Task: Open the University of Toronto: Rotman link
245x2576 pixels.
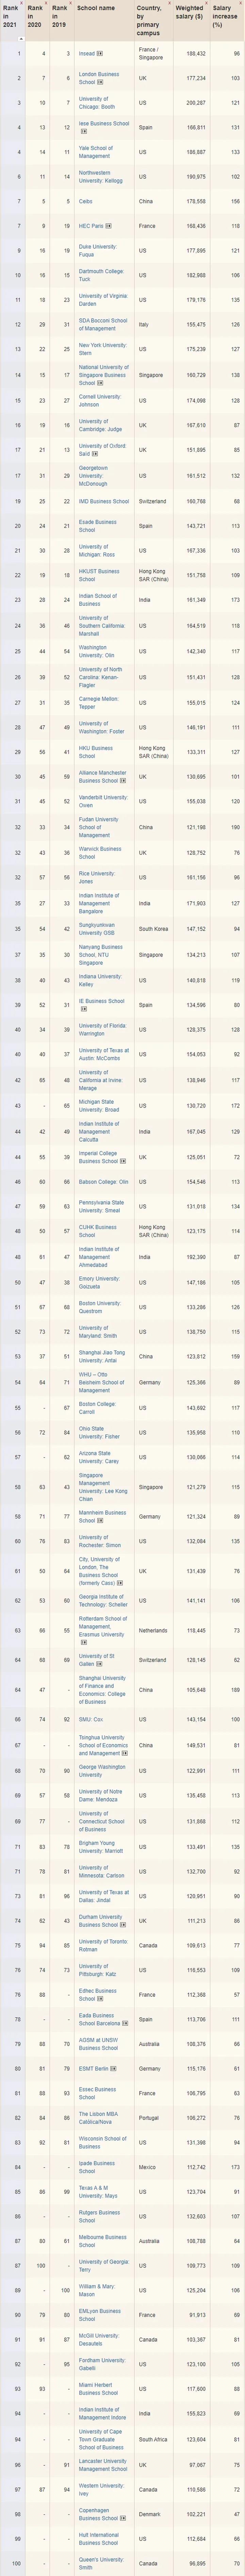Action: pyautogui.click(x=103, y=1946)
